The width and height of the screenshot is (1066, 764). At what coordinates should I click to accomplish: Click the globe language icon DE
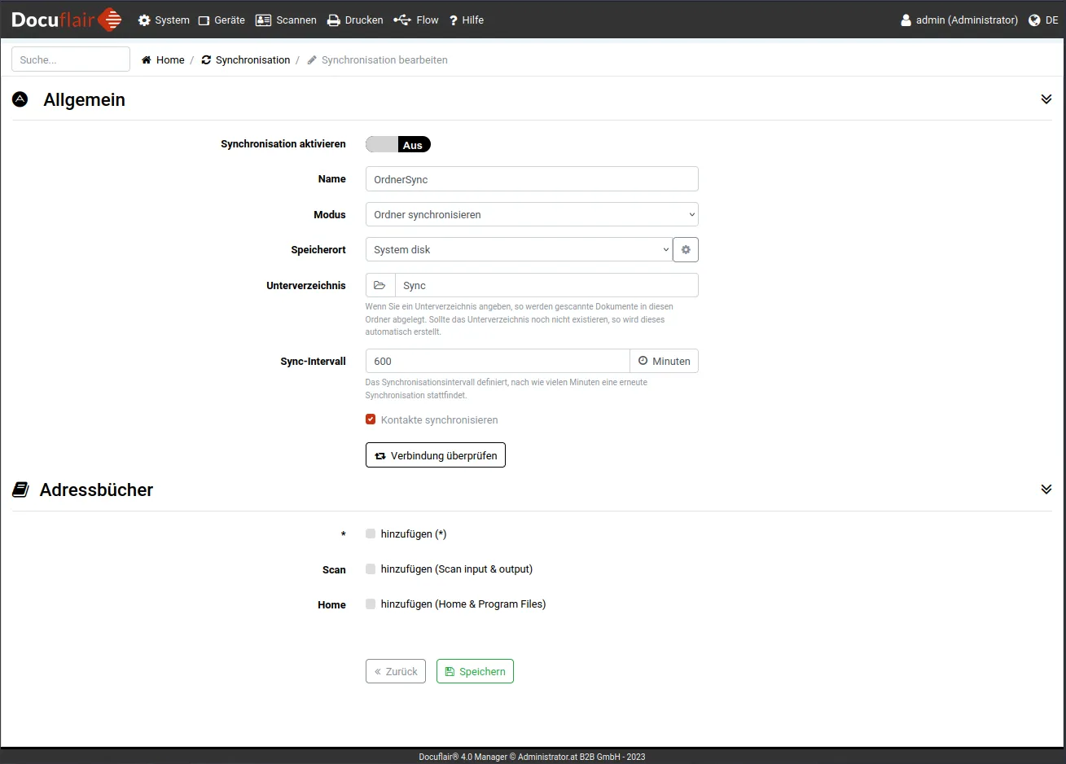pos(1034,20)
